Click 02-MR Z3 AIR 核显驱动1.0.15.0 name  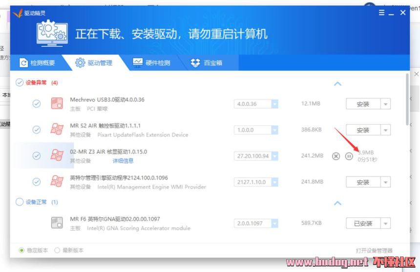[108, 151]
